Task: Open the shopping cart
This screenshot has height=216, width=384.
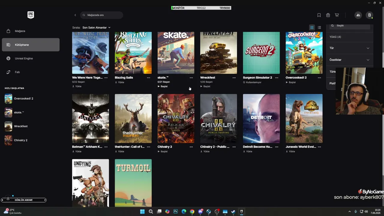Action: [x=337, y=15]
